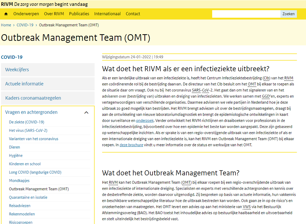Select the Rekenmodellen sidebar link
This screenshot has width=306, height=224.
pyautogui.click(x=22, y=214)
